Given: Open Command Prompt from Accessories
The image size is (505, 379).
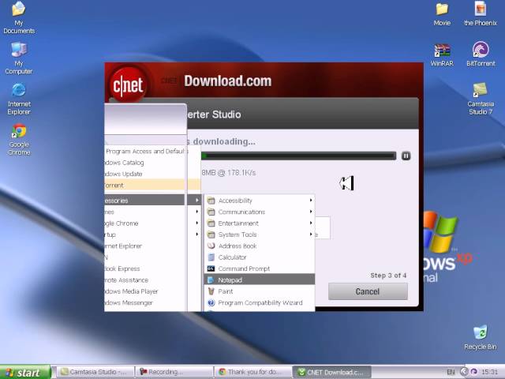Looking at the screenshot, I should 260,268.
